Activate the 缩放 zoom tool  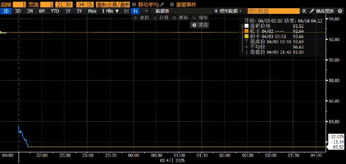point(200,18)
